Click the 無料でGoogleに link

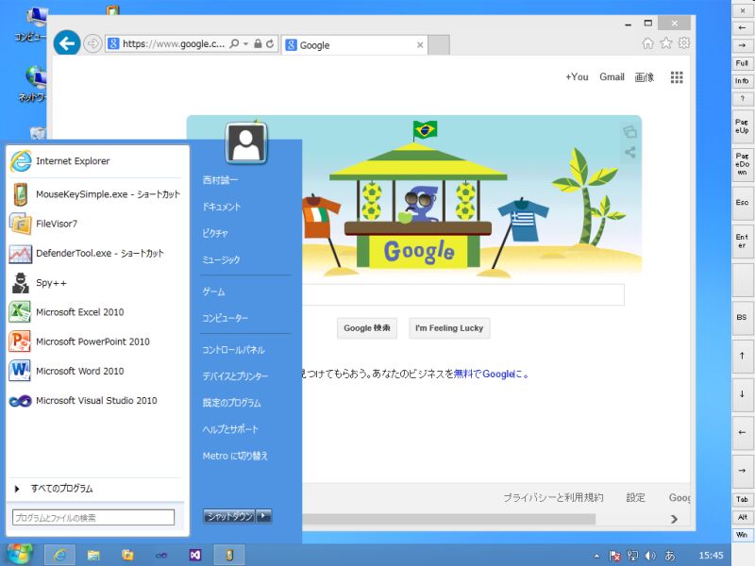coord(491,374)
